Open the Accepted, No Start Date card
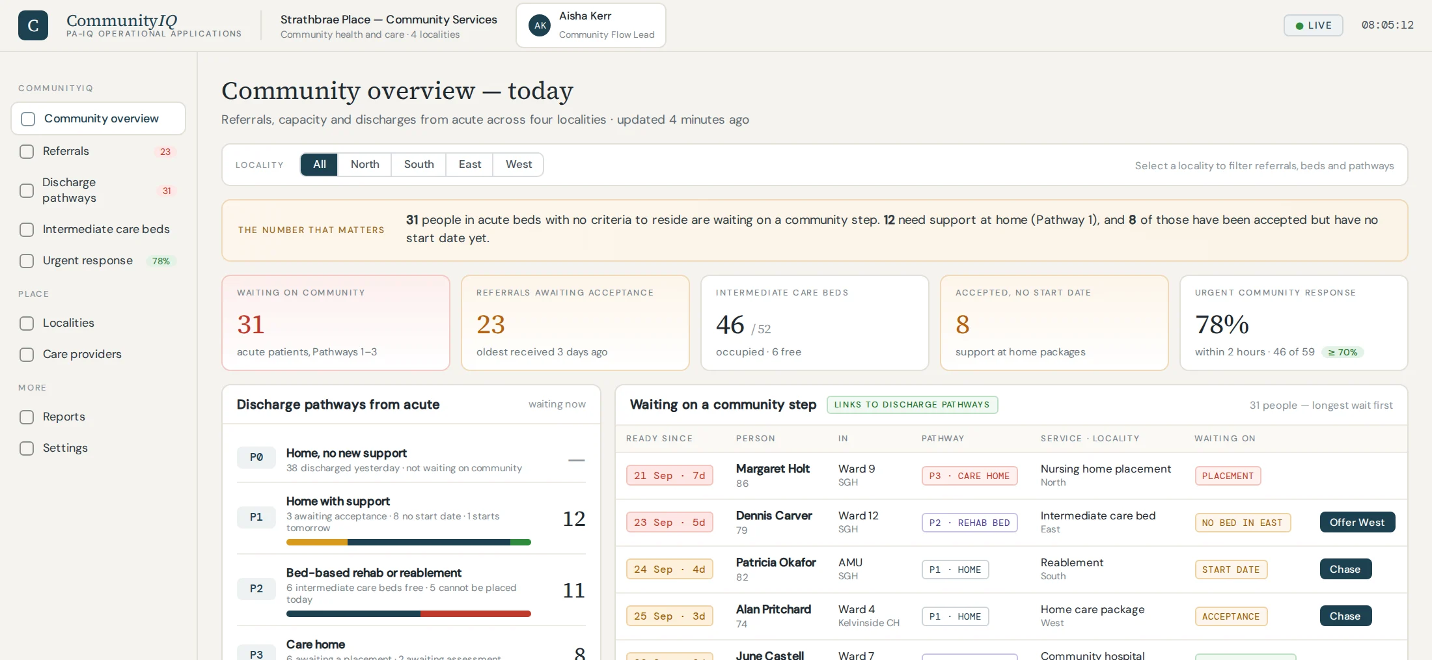1432x660 pixels. [1054, 323]
